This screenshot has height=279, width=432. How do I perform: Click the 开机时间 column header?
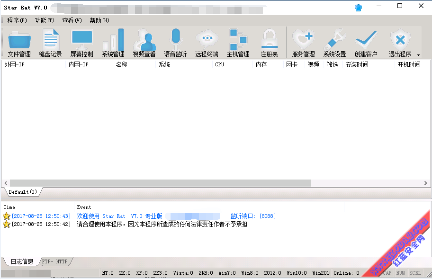point(413,64)
